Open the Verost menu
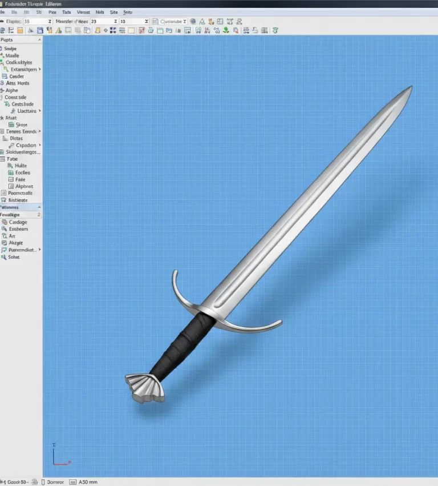Image resolution: width=438 pixels, height=486 pixels. click(83, 11)
